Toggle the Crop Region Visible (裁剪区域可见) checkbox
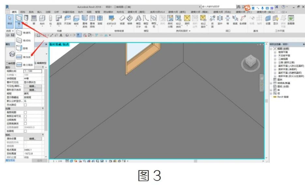 click(25, 116)
